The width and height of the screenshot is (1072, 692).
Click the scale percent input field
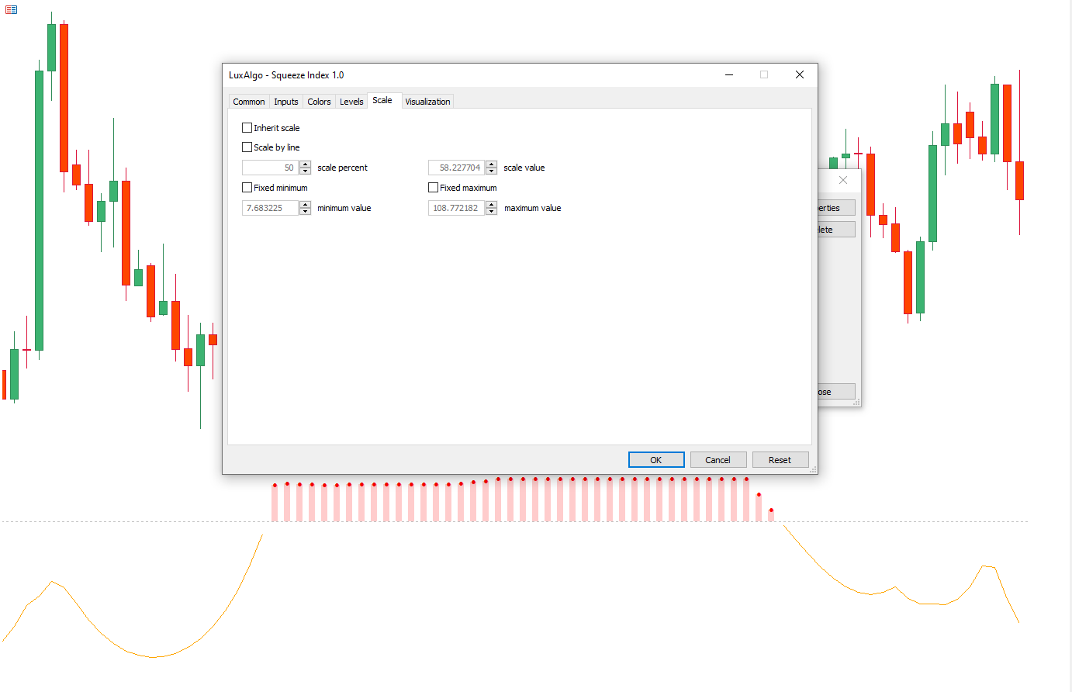click(x=270, y=168)
